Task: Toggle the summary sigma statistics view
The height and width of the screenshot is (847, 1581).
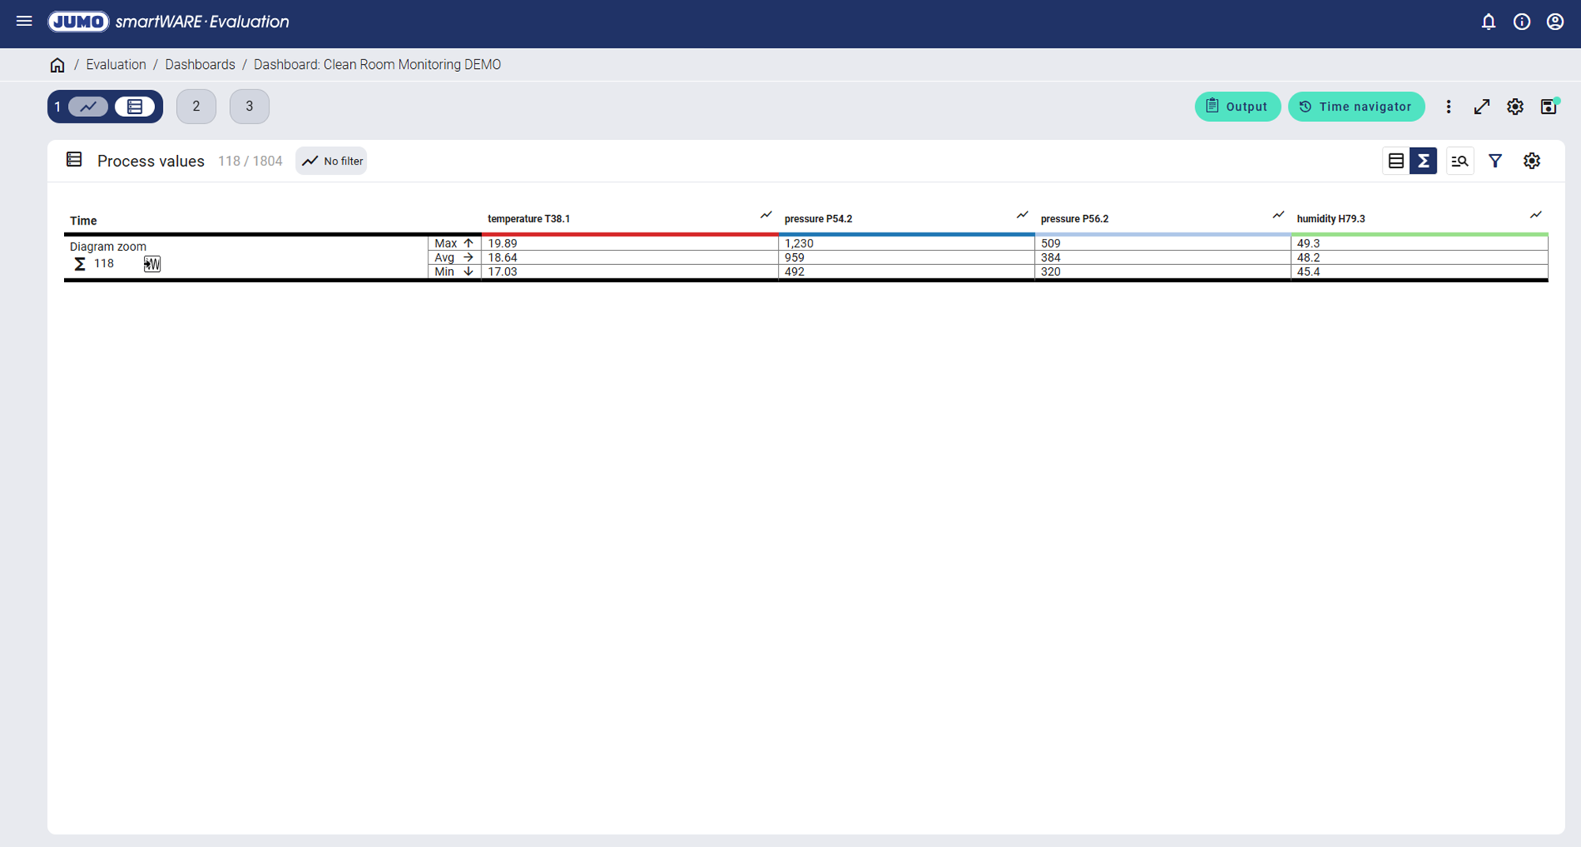Action: pyautogui.click(x=1423, y=161)
